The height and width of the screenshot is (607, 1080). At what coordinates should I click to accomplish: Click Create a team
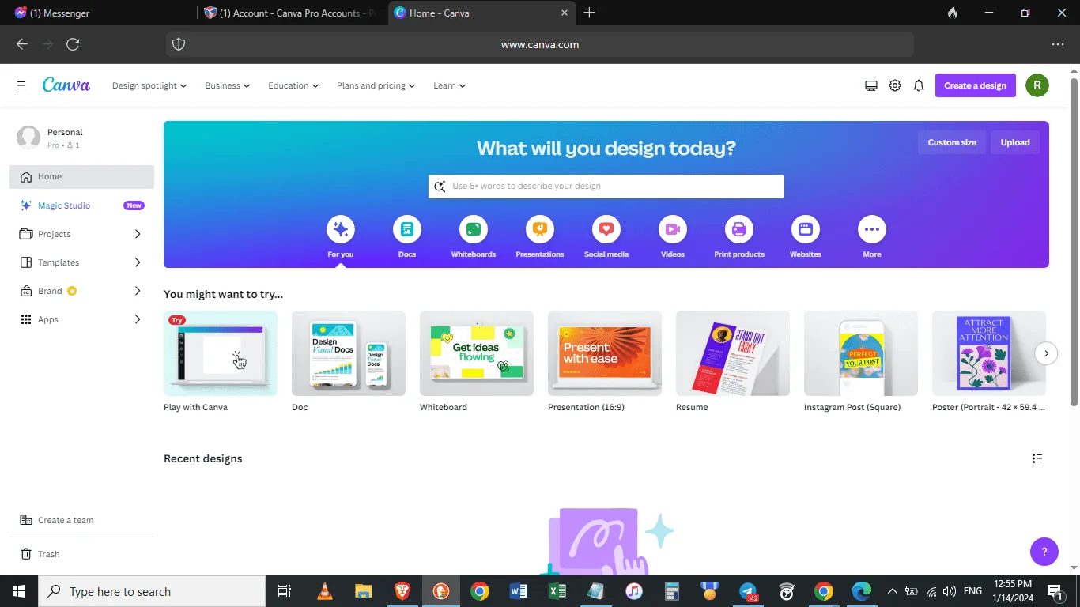tap(81, 520)
